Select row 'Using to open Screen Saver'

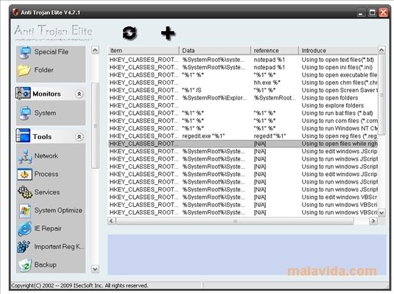tap(243, 90)
